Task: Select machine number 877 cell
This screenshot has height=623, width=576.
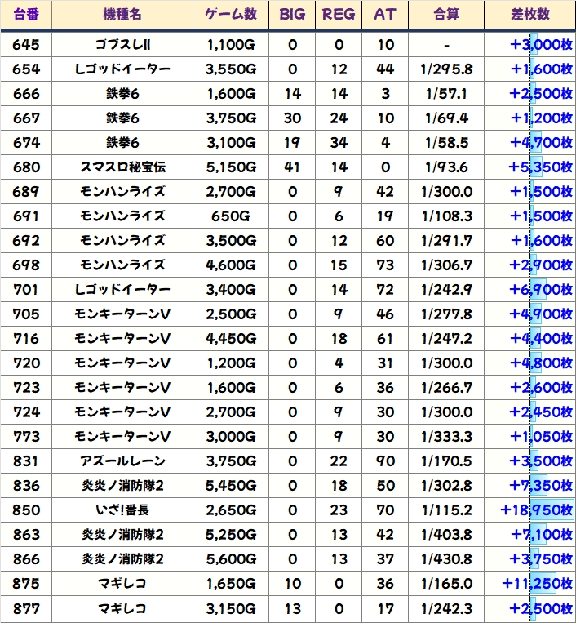Action: coord(25,608)
